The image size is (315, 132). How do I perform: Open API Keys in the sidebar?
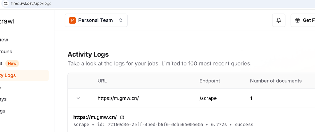(3, 99)
